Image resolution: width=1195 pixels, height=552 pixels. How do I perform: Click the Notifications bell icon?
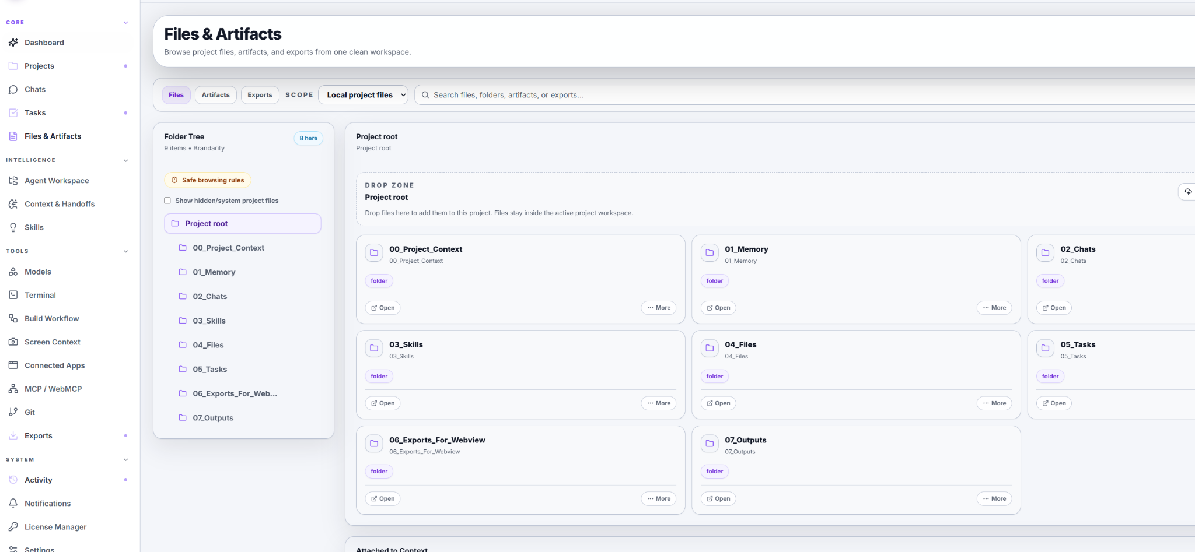coord(13,503)
